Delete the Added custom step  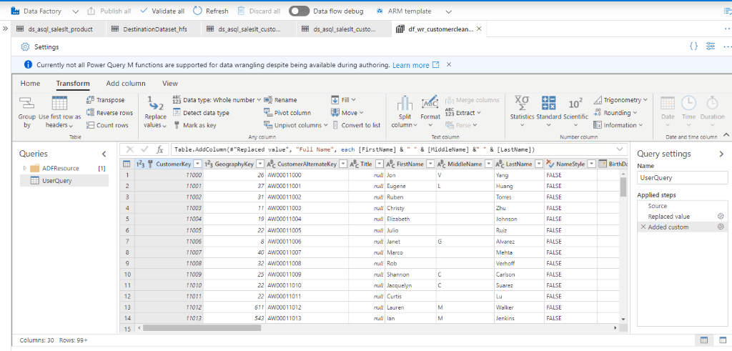click(x=643, y=227)
